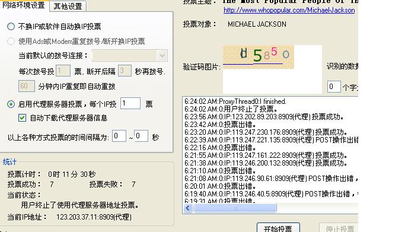Click the 投票失败 count value
This screenshot has width=405, height=232.
pos(133,185)
